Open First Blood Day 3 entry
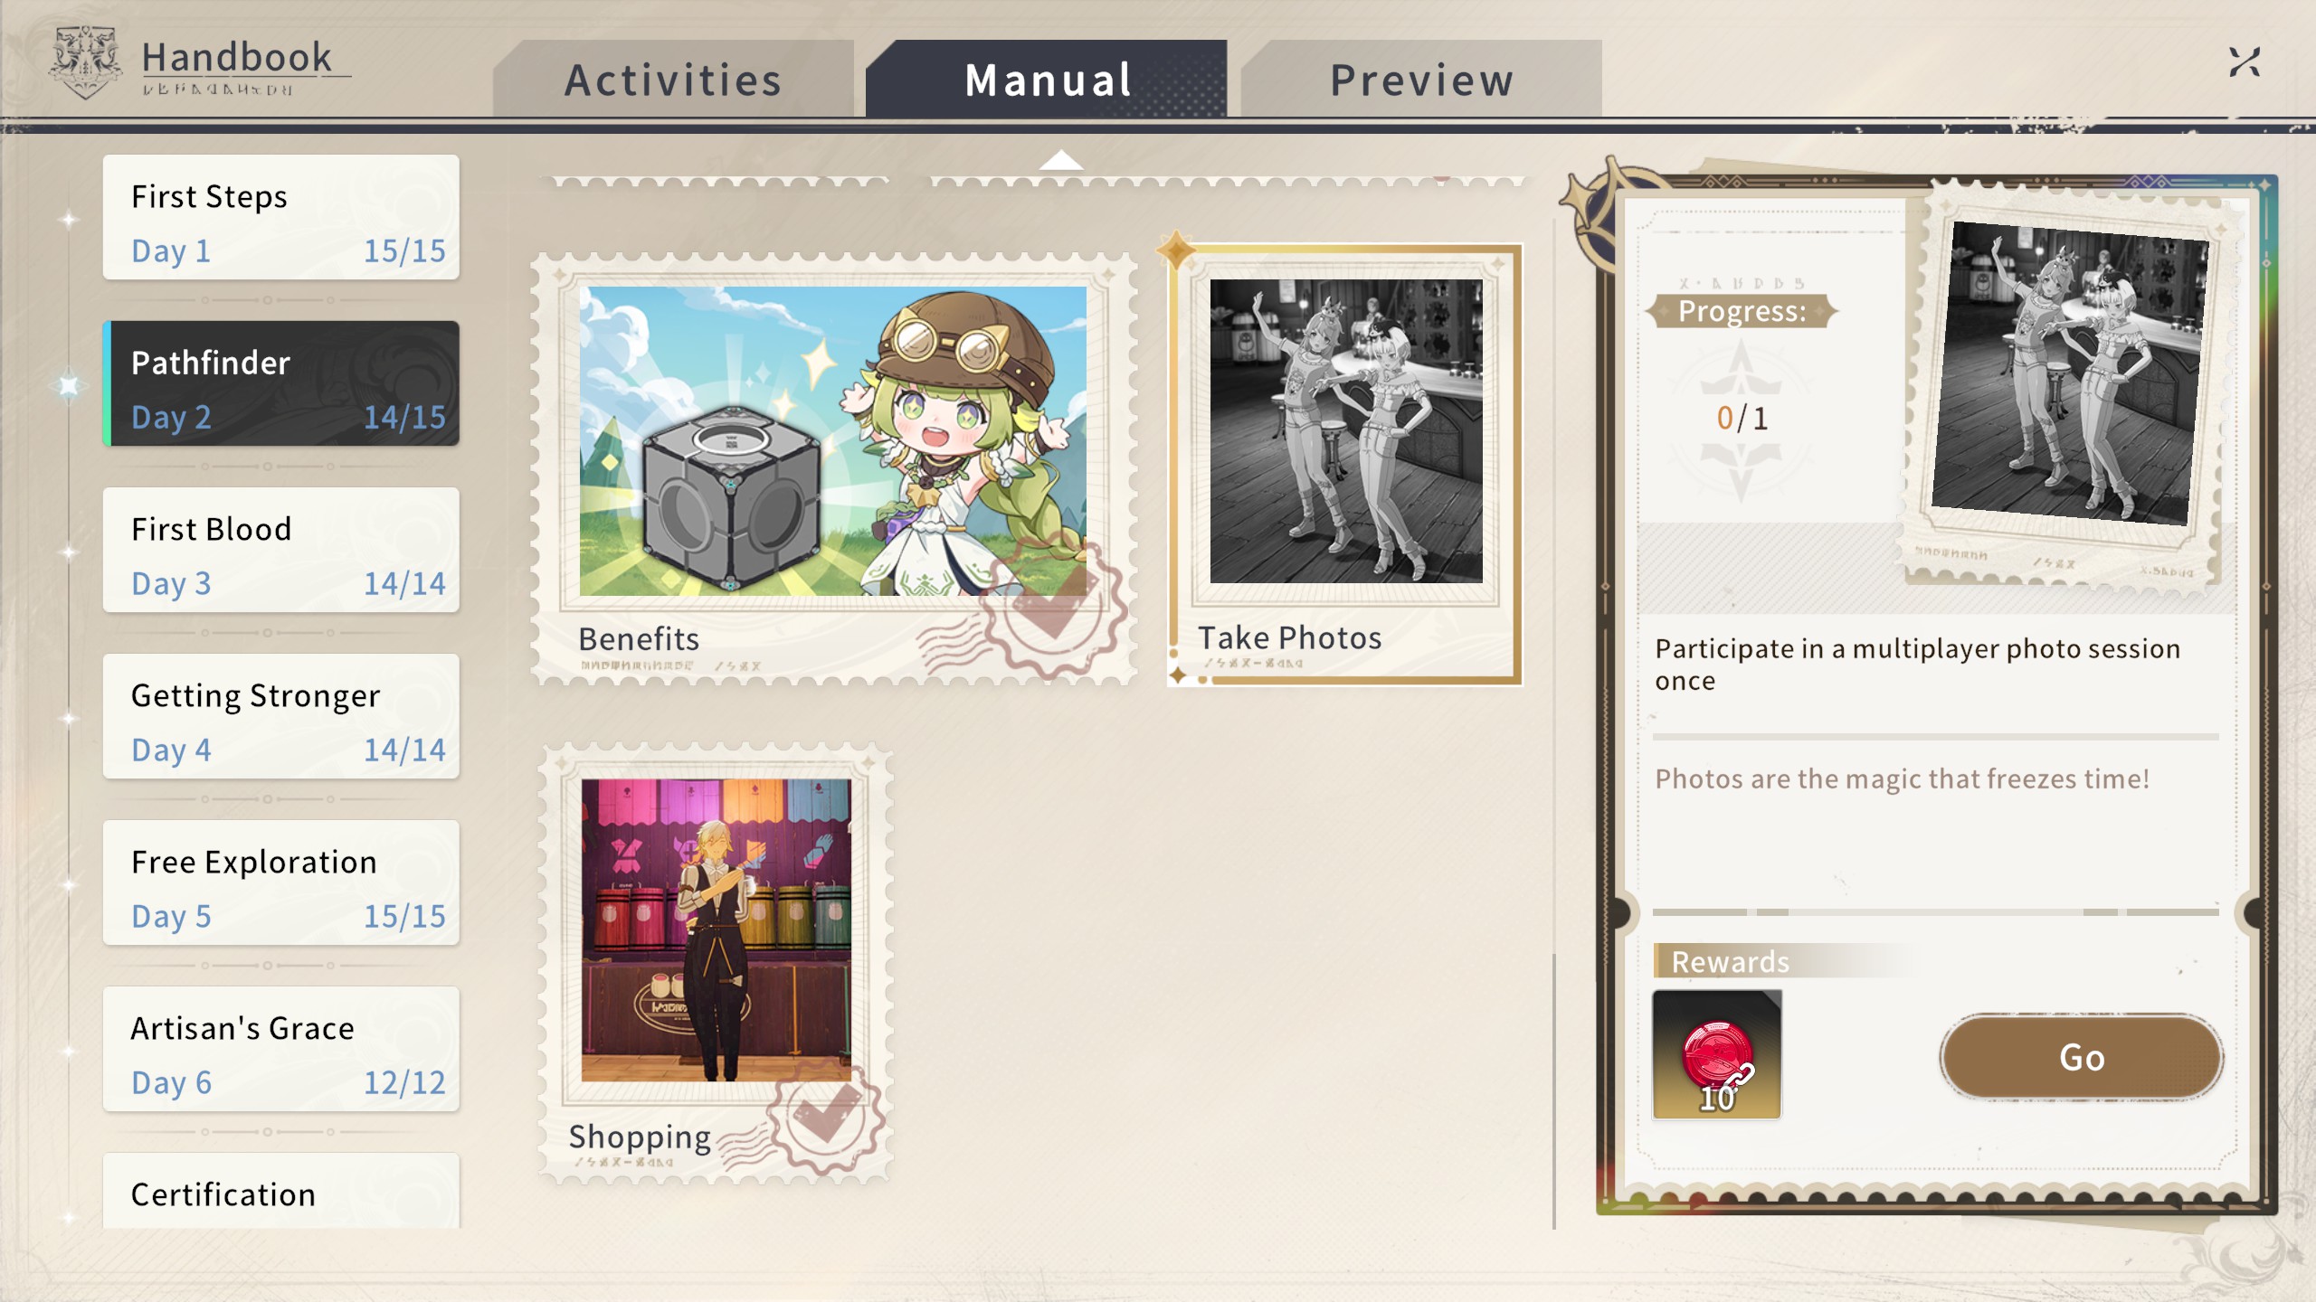This screenshot has height=1302, width=2316. pyautogui.click(x=281, y=550)
